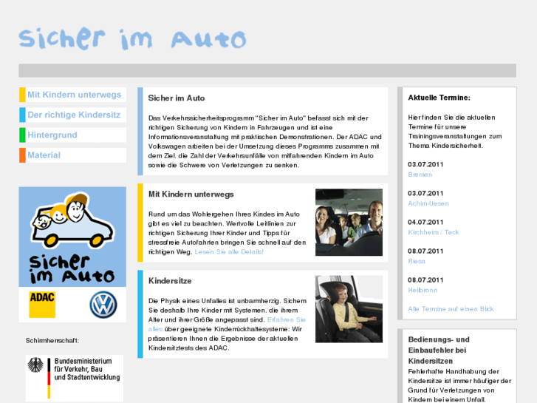Click 'Alle Termine auf einen Blick'
Screen dimensions: 537x403
coord(451,309)
